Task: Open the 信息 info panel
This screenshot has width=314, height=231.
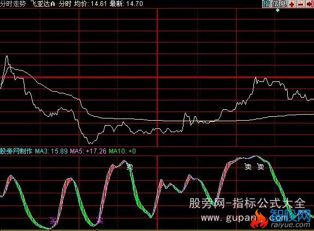Action: (279, 4)
